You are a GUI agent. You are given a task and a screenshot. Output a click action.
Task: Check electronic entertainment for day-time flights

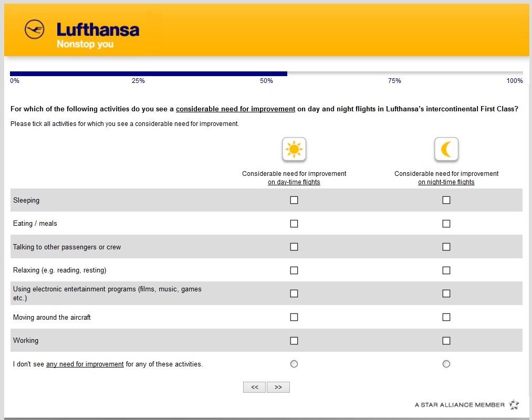[x=294, y=293]
